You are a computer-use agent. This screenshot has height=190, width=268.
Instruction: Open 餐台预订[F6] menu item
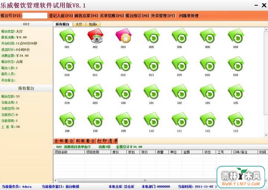[137, 16]
